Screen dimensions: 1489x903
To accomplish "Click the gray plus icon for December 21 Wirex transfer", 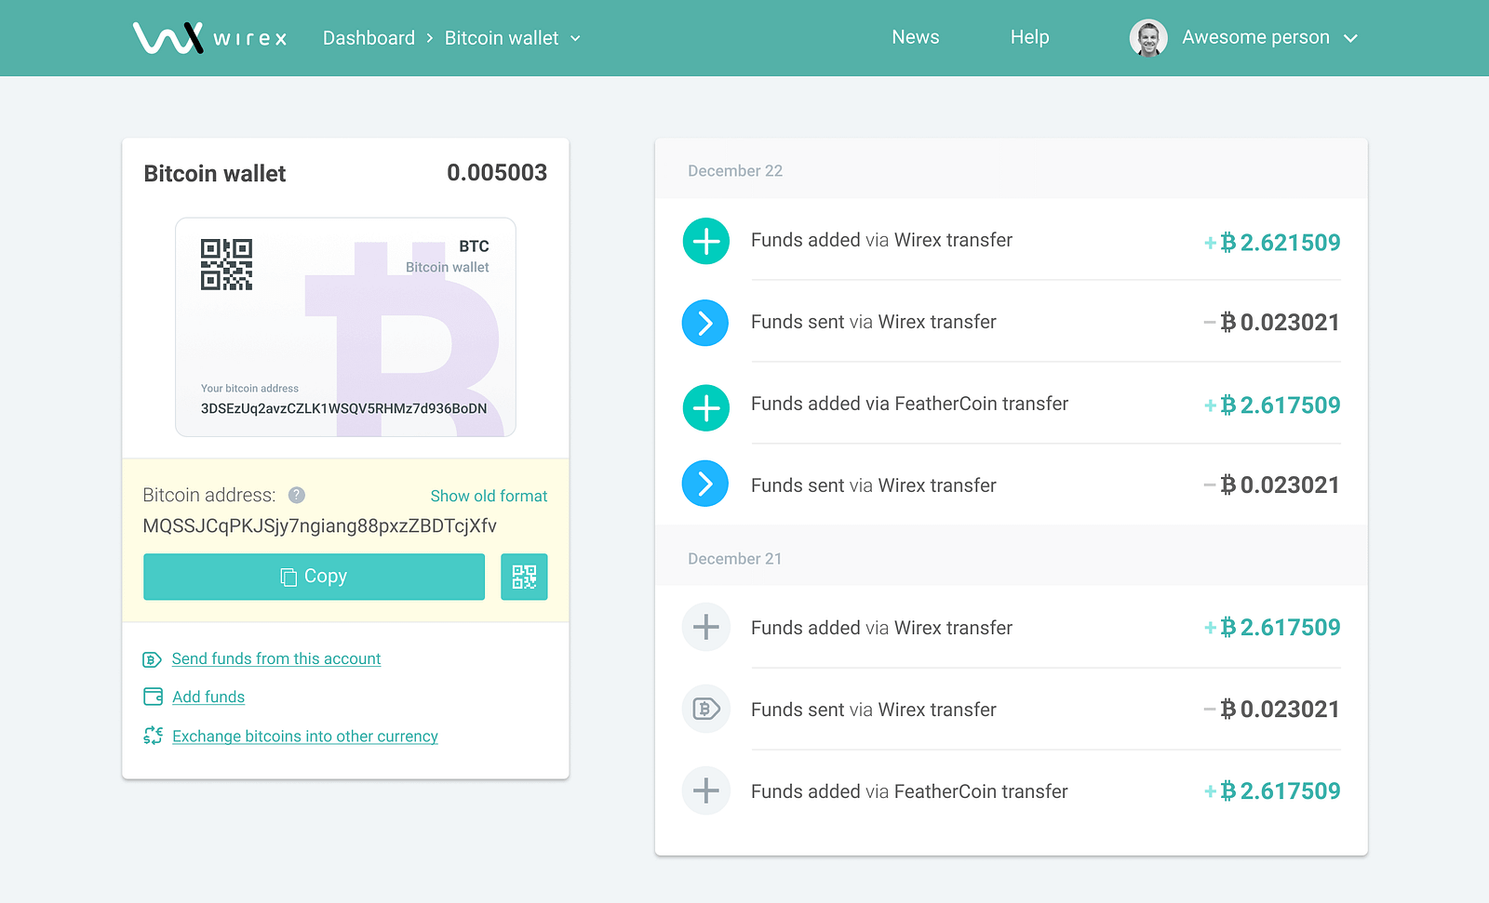I will [x=706, y=627].
